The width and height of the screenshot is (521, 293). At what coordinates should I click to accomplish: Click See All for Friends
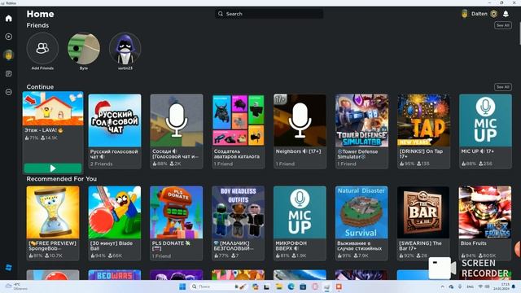(503, 25)
